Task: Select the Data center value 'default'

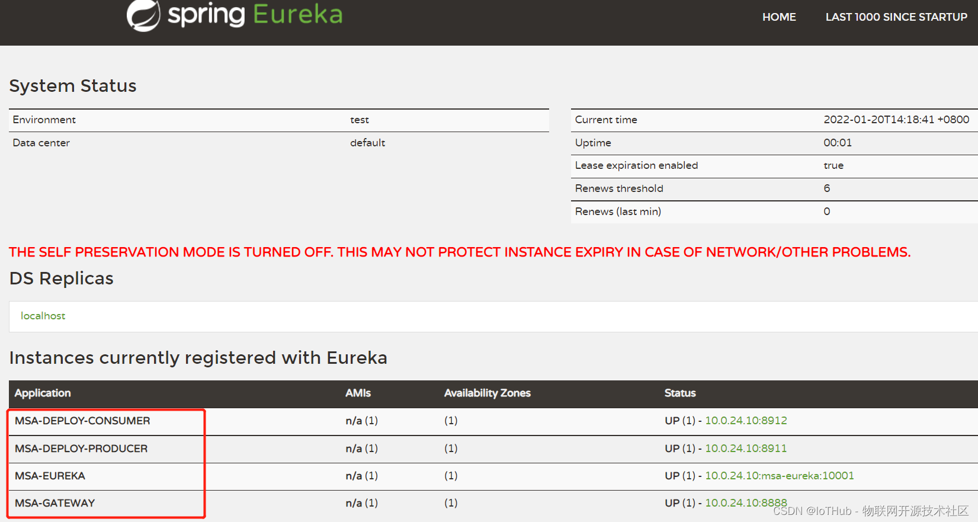Action: 367,143
